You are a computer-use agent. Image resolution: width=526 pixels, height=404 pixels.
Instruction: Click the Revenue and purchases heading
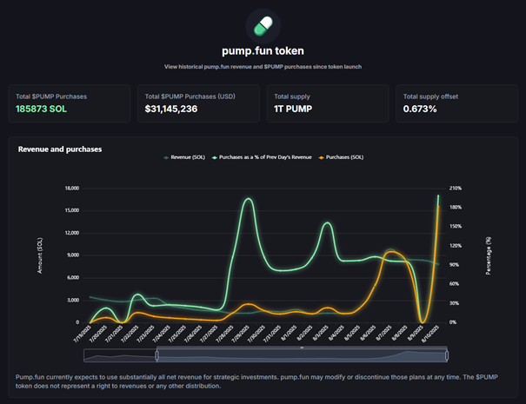tap(60, 149)
